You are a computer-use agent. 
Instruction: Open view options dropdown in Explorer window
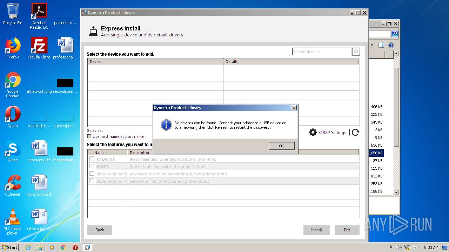[372, 45]
